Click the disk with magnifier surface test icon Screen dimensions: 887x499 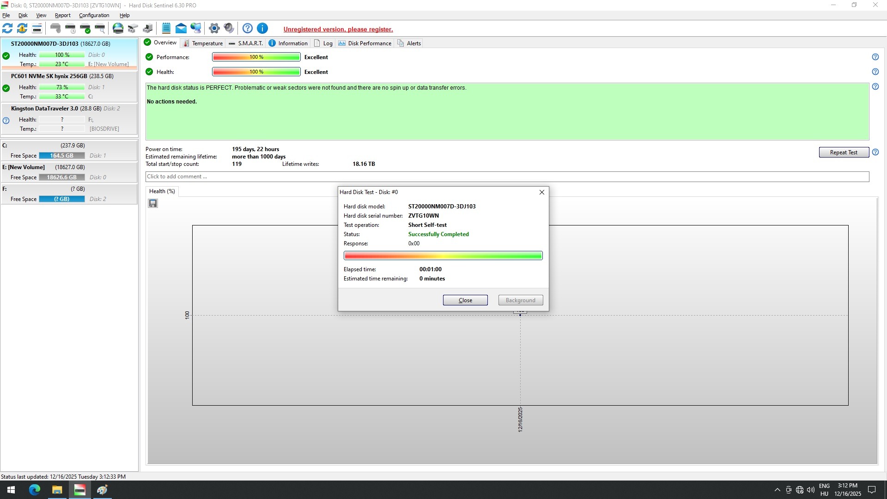(100, 29)
